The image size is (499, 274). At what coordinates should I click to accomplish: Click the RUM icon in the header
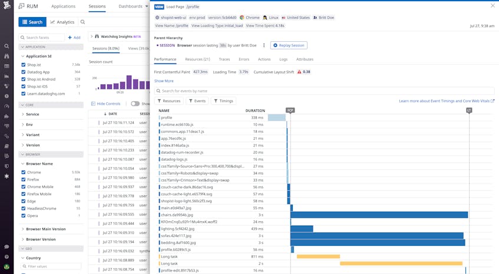point(21,6)
